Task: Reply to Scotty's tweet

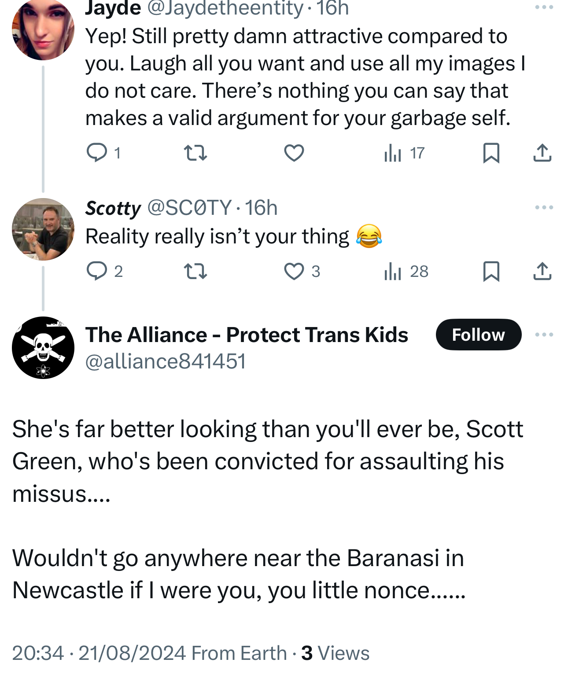Action: (97, 271)
